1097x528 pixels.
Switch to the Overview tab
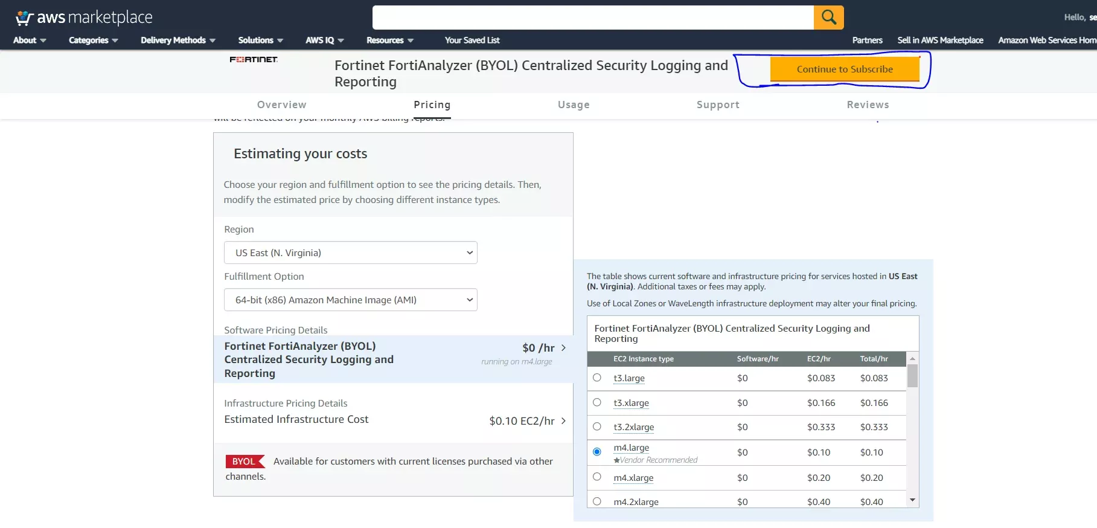[x=282, y=105]
